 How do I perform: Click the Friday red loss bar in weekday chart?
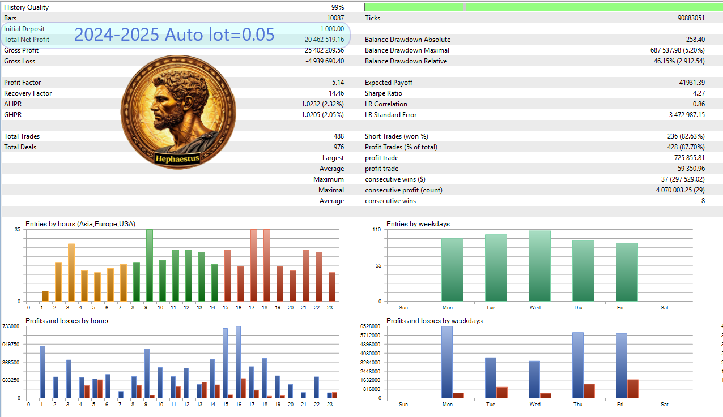tap(633, 389)
